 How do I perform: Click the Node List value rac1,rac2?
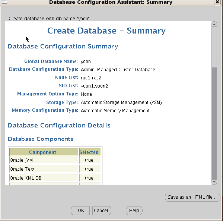[91, 78]
